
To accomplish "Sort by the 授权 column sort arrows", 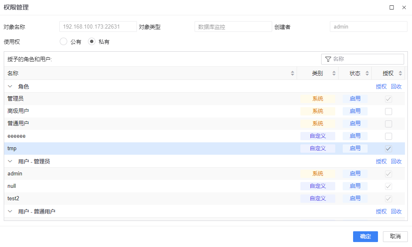I will pos(400,73).
